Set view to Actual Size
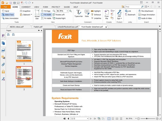 point(37,15)
